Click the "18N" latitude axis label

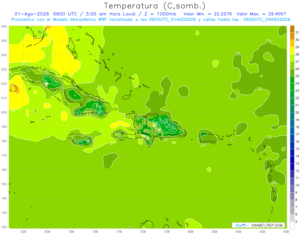[4, 141]
